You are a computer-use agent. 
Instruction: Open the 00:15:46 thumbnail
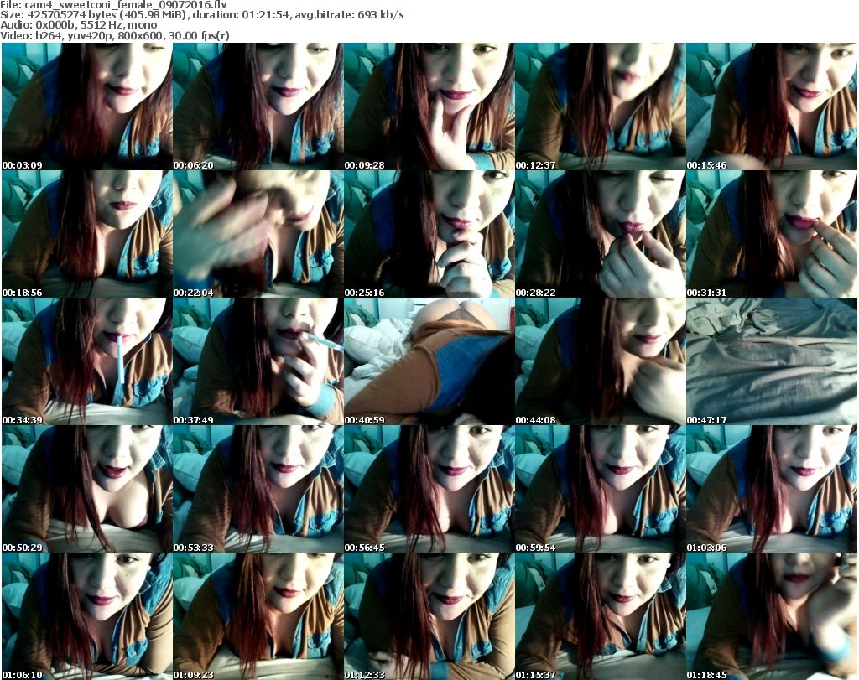tap(772, 106)
